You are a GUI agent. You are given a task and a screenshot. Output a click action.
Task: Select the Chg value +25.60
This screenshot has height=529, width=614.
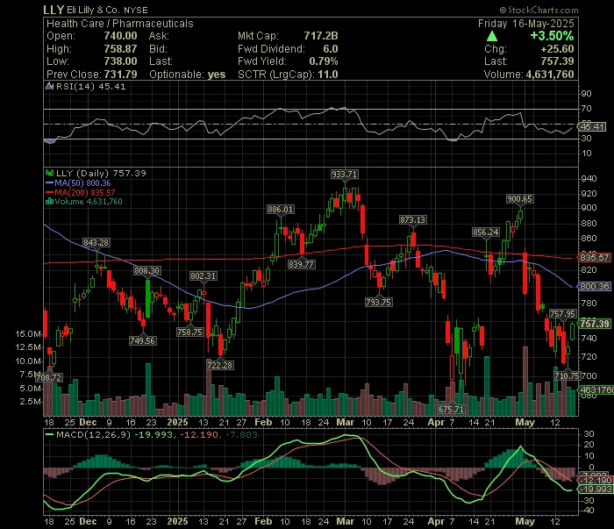point(557,49)
